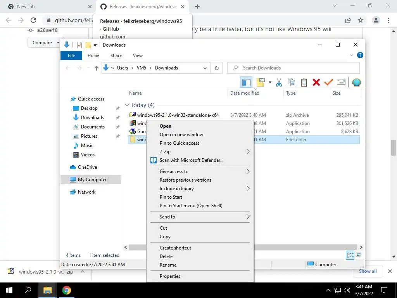Screen dimensions: 397x298
Task: Expand the Send to submenu
Action: click(200, 217)
